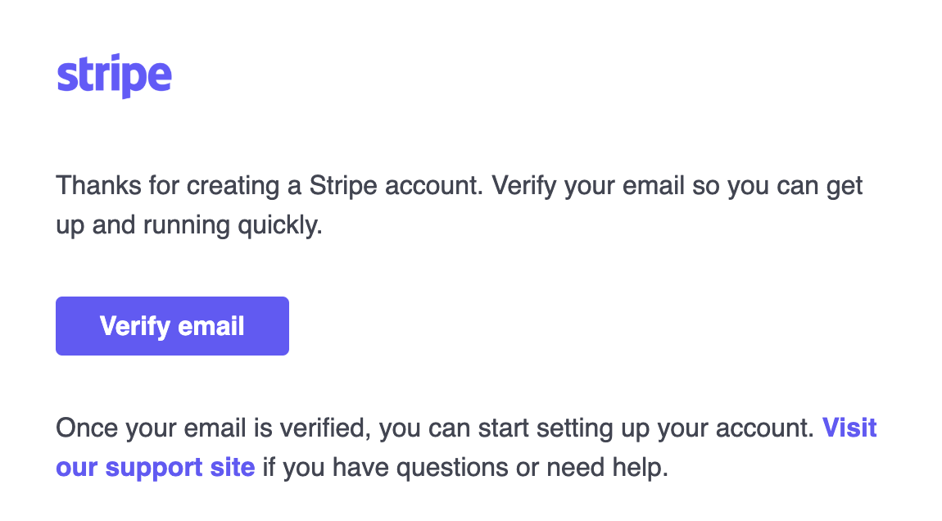Viewport: 942px width, 521px height.
Task: Click the word "Visit" in the link
Action: click(x=849, y=428)
